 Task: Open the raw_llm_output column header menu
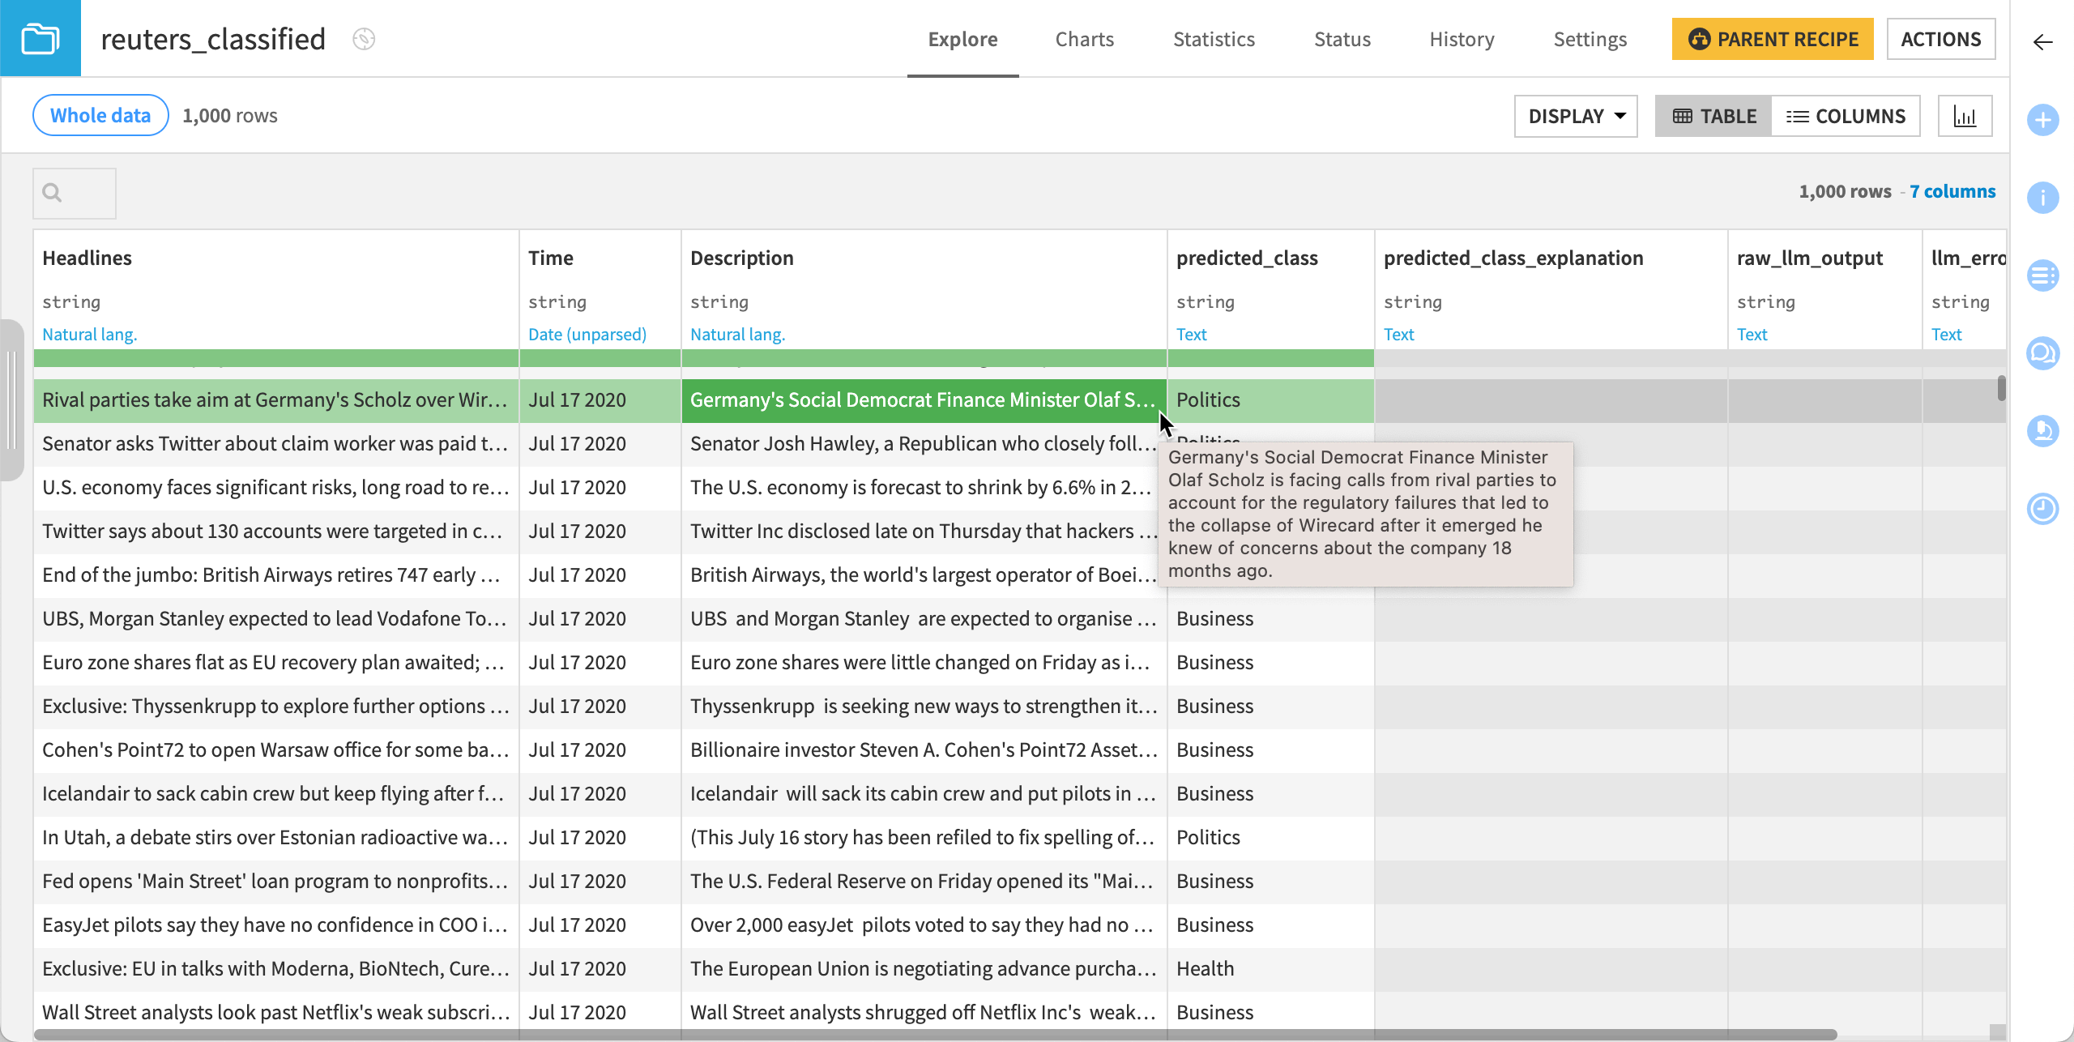1810,258
